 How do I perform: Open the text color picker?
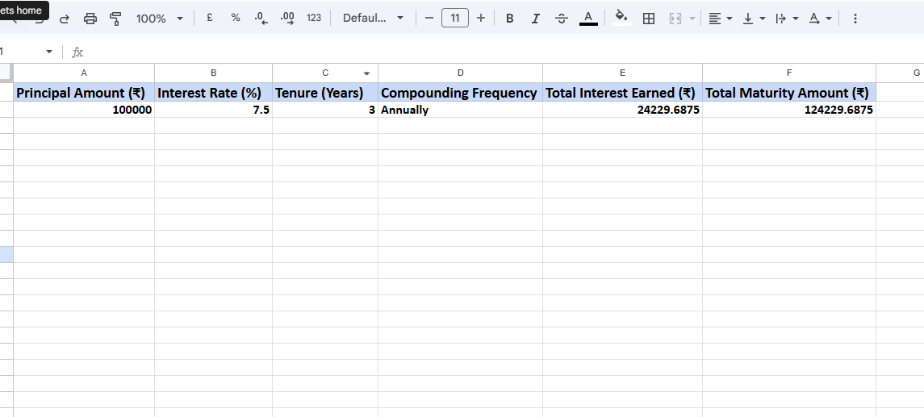point(588,19)
